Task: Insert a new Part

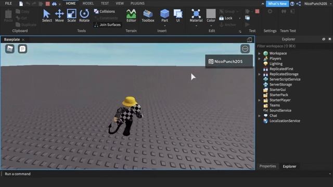Action: [x=164, y=16]
